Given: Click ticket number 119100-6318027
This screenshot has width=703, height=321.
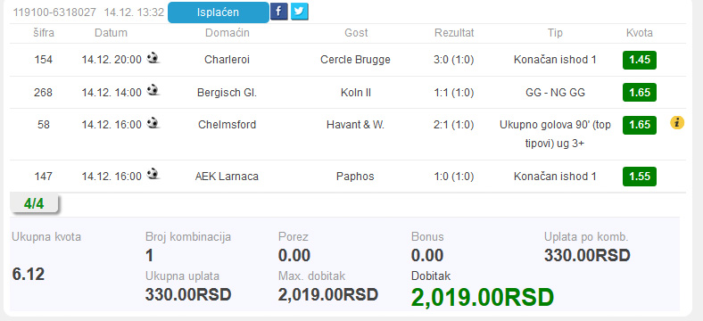Looking at the screenshot, I should point(54,12).
